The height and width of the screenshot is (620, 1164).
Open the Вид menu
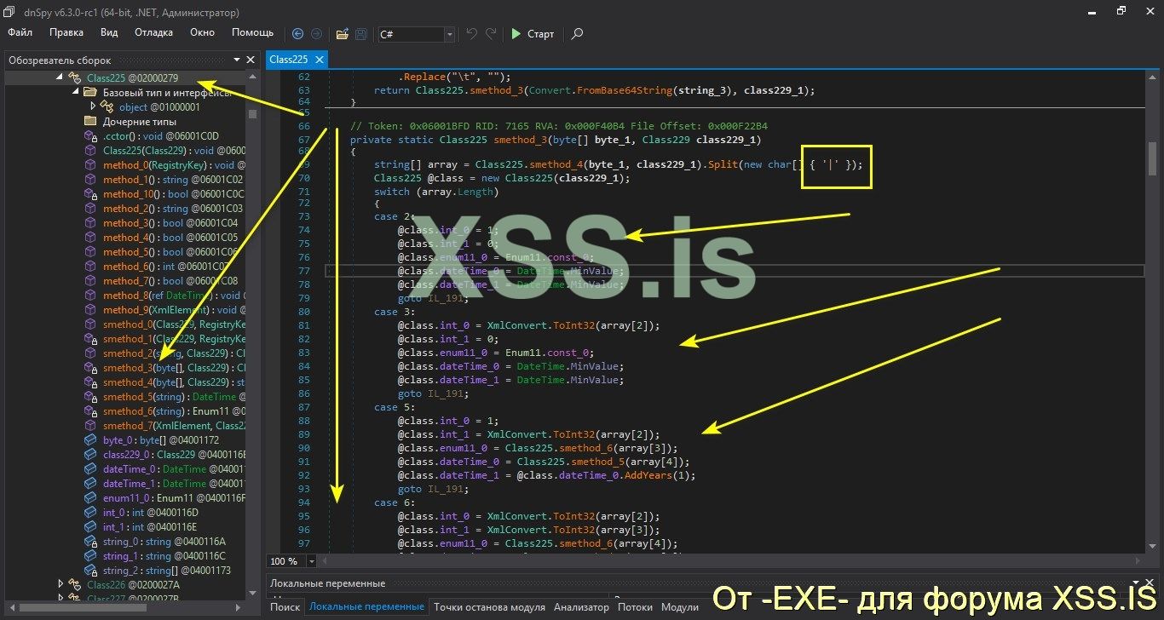[x=109, y=32]
